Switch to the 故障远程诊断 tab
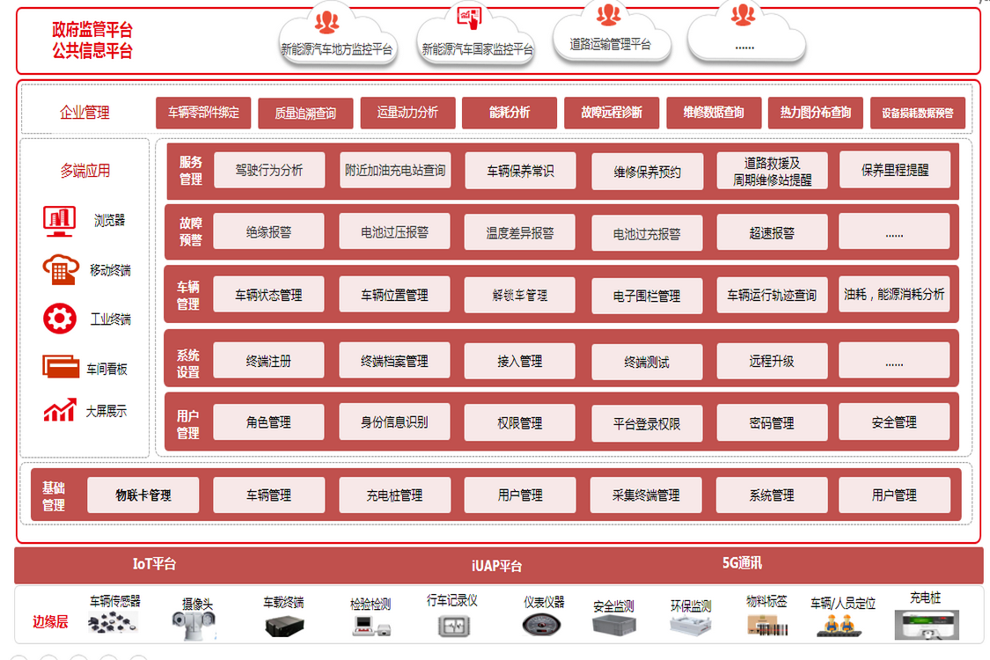990x660 pixels. point(612,113)
